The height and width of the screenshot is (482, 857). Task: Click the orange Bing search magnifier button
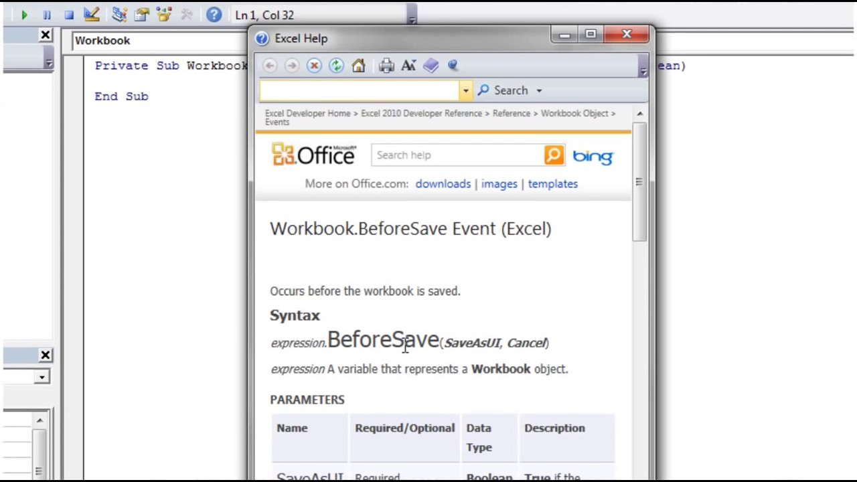coord(554,155)
